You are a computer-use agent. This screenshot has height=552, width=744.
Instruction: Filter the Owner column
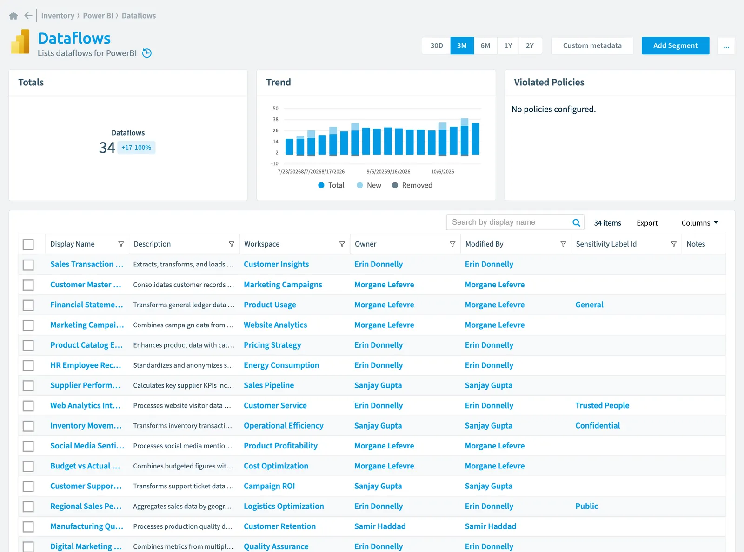tap(452, 244)
